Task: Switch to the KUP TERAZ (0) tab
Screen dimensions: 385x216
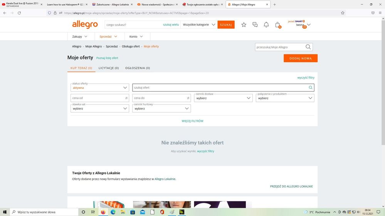Action: (81, 68)
